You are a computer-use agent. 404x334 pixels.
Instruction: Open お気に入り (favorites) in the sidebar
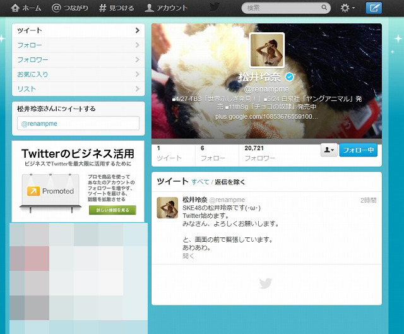point(78,75)
